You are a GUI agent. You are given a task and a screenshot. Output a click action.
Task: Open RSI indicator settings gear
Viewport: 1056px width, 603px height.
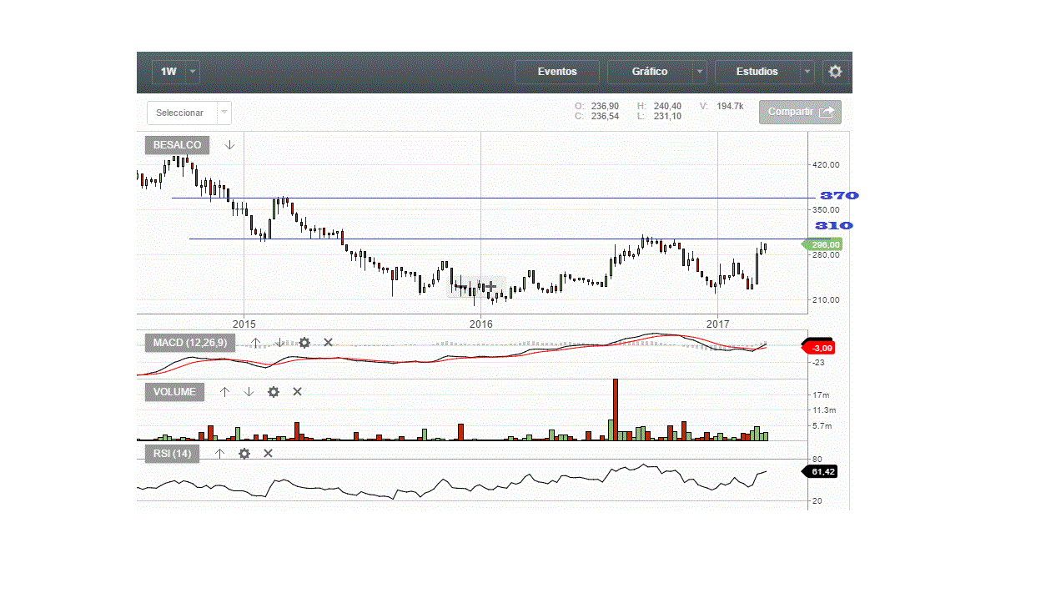[244, 454]
